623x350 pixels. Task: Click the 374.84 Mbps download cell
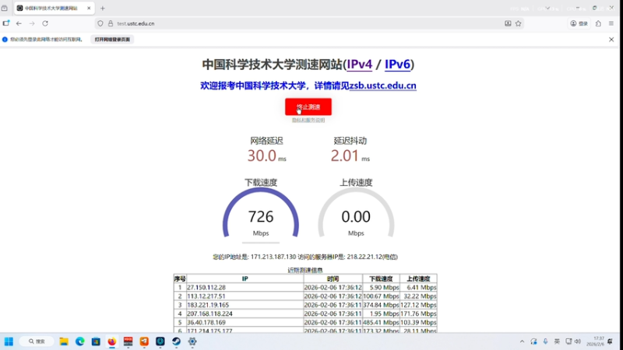point(381,305)
